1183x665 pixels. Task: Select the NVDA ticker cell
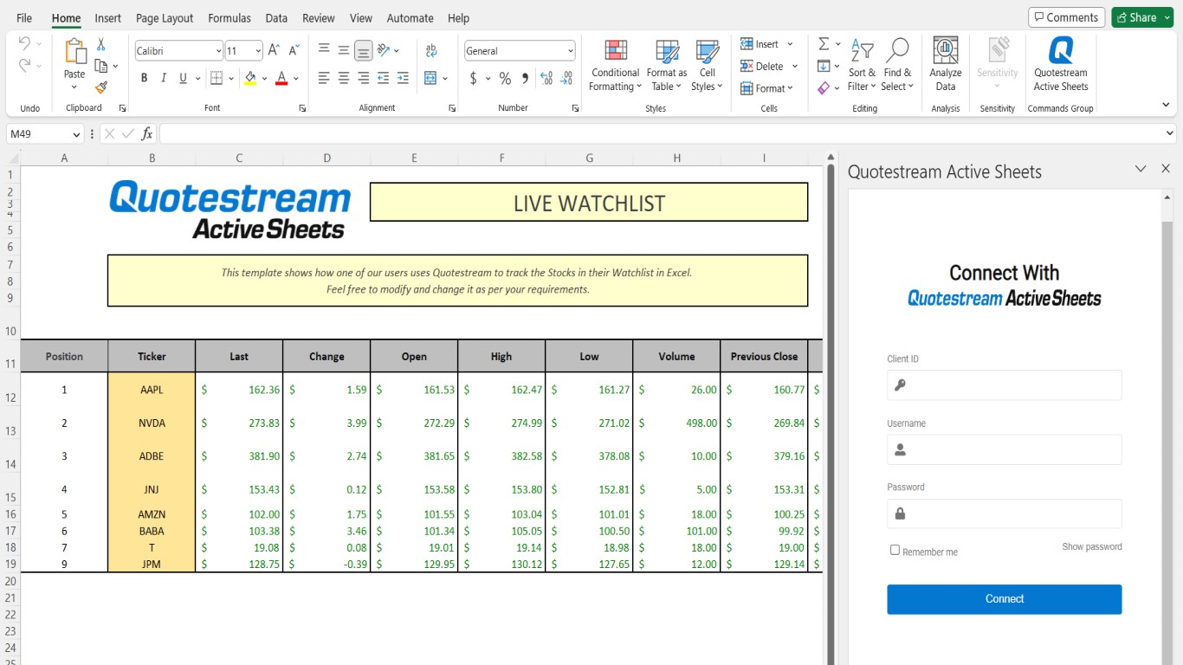pos(152,423)
